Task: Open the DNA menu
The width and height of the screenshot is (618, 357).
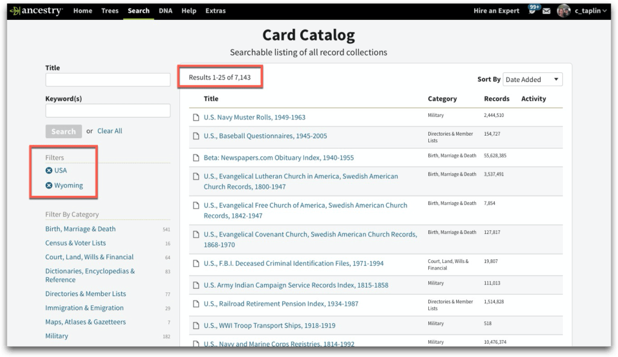Action: coord(165,11)
